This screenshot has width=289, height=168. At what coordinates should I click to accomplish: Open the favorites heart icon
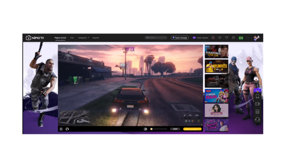[x=227, y=38]
